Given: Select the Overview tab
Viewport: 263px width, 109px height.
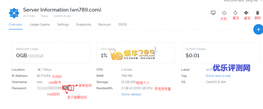Looking at the screenshot, I should (x=15, y=25).
